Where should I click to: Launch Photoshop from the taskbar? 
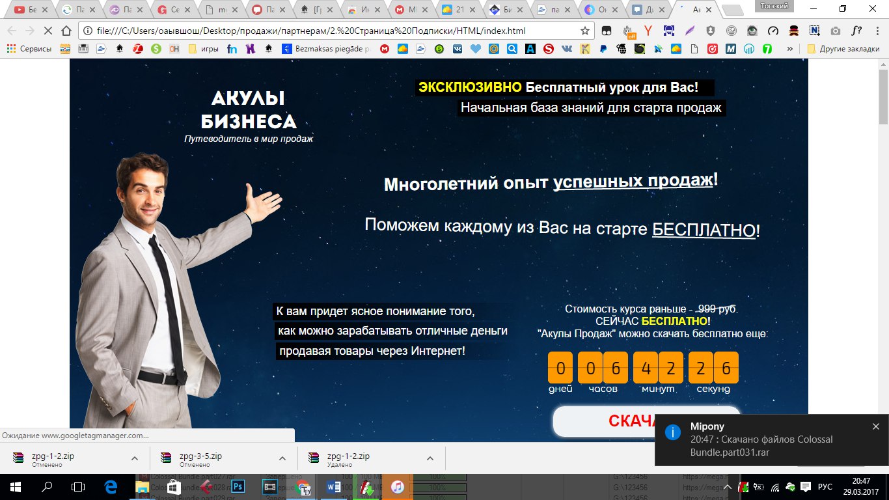238,486
